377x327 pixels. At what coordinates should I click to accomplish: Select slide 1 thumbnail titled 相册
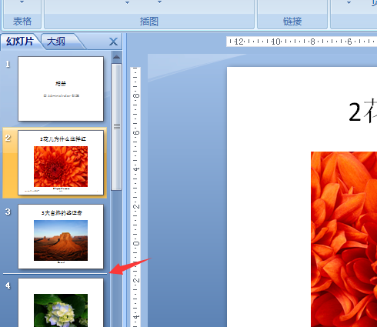61,88
